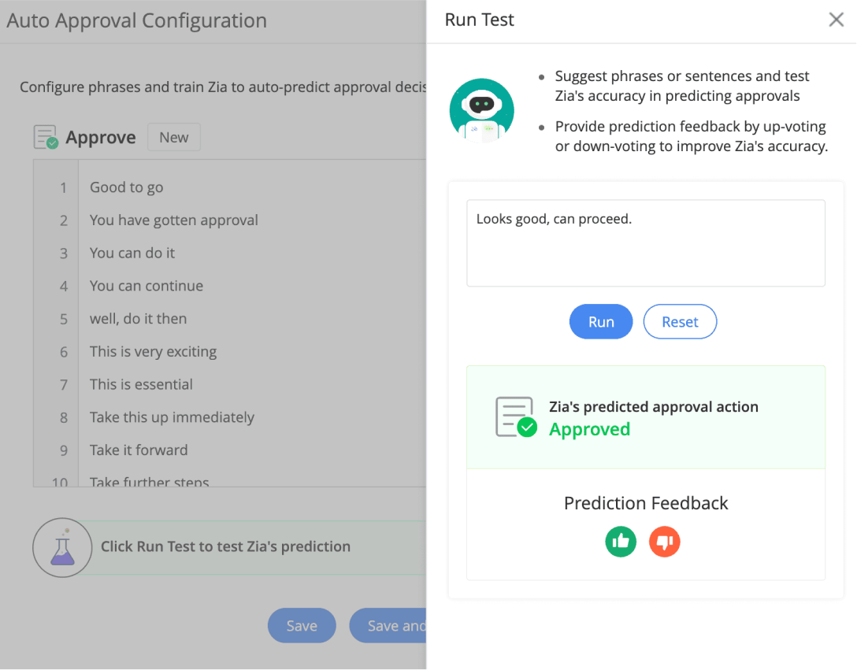Image resolution: width=857 pixels, height=670 pixels.
Task: Click the purple flask test icon
Action: click(62, 546)
